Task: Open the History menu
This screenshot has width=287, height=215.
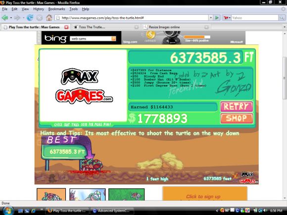Action: click(x=39, y=9)
